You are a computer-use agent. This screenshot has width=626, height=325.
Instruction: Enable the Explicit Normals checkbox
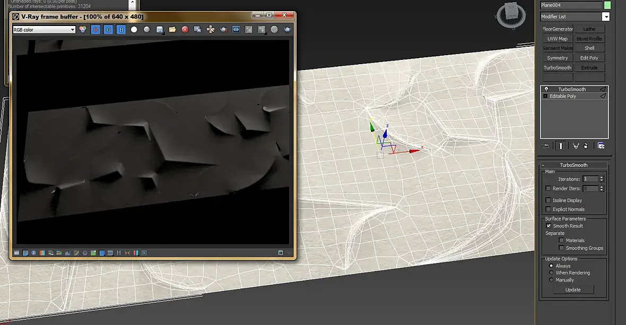point(548,209)
